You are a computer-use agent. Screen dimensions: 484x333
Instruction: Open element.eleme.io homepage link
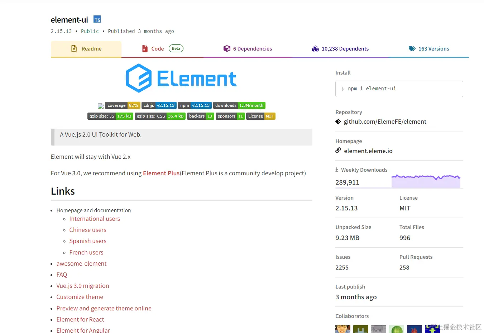(x=368, y=151)
